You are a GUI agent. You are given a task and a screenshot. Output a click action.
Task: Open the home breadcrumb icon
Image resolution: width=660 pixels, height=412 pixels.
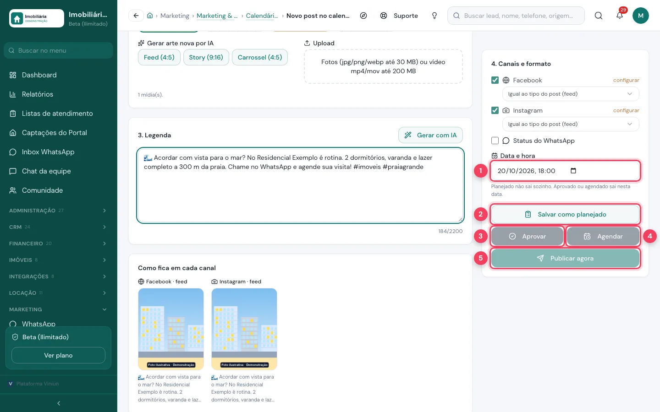point(150,16)
